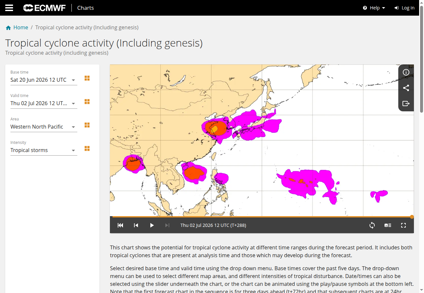
Task: Click the export chart icon
Action: (x=406, y=104)
